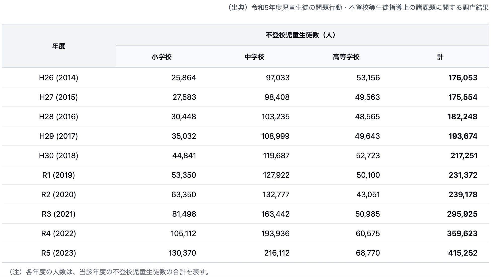Click the 注 footnote text below table
491x277 pixels.
coord(109,272)
